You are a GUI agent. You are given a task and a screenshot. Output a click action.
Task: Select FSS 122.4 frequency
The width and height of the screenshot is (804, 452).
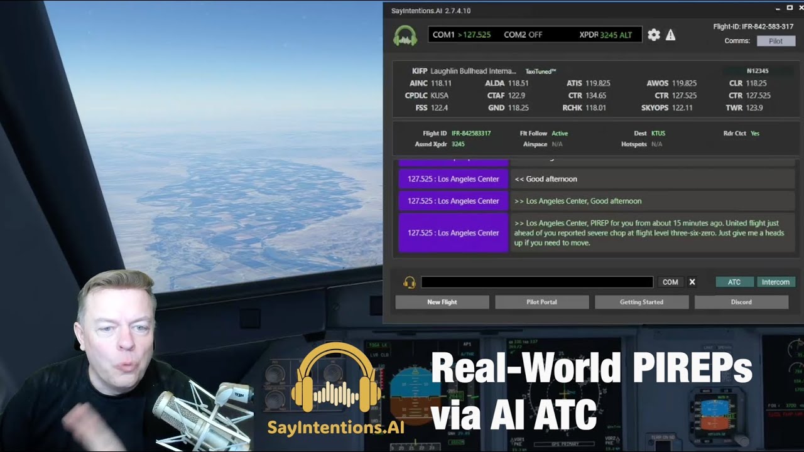[x=431, y=108]
